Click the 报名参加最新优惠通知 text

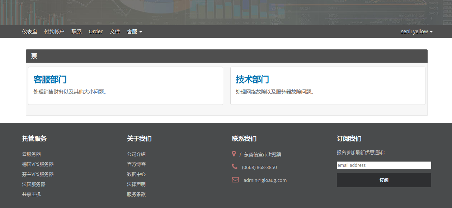[361, 153]
